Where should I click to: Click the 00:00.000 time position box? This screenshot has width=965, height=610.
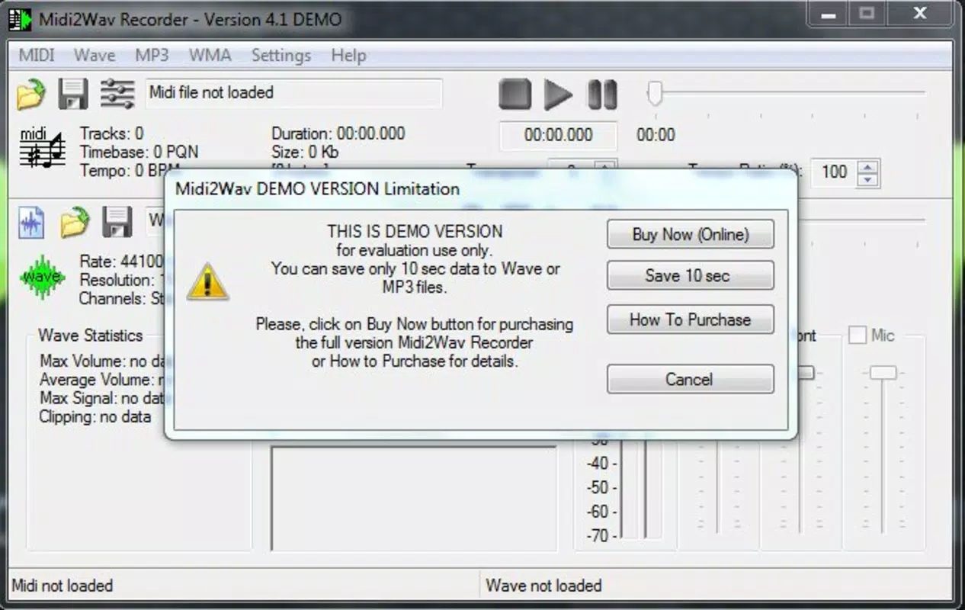pos(558,136)
